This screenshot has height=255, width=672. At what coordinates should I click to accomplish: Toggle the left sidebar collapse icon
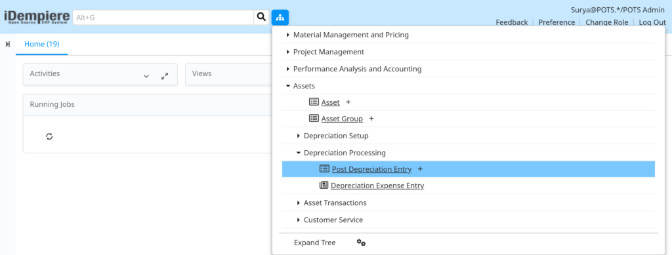pyautogui.click(x=8, y=44)
